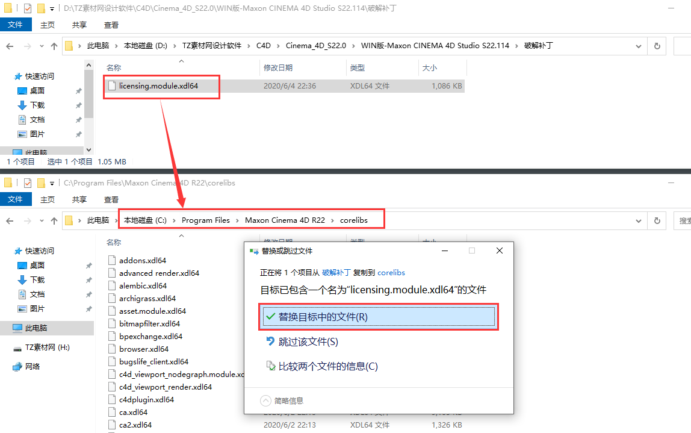The height and width of the screenshot is (433, 691).
Task: Open recent locations dropdown in the top window
Action: 42,46
